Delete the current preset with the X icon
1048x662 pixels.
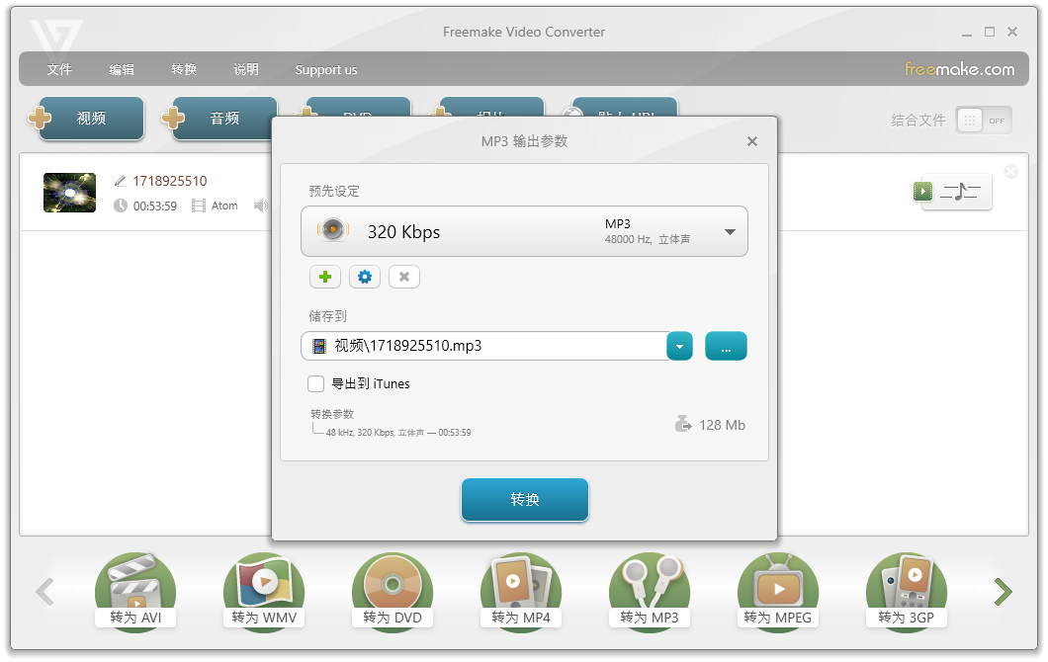click(403, 277)
